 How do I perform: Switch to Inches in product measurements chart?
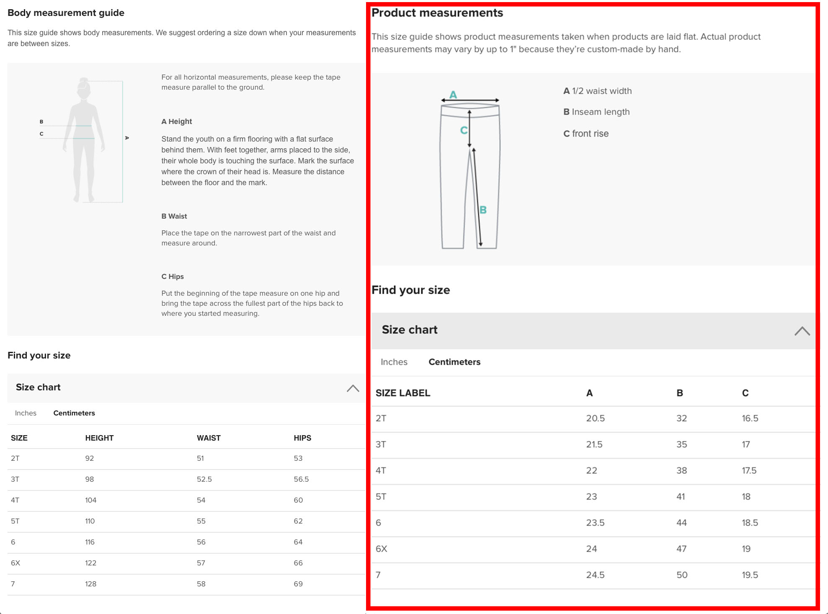394,362
